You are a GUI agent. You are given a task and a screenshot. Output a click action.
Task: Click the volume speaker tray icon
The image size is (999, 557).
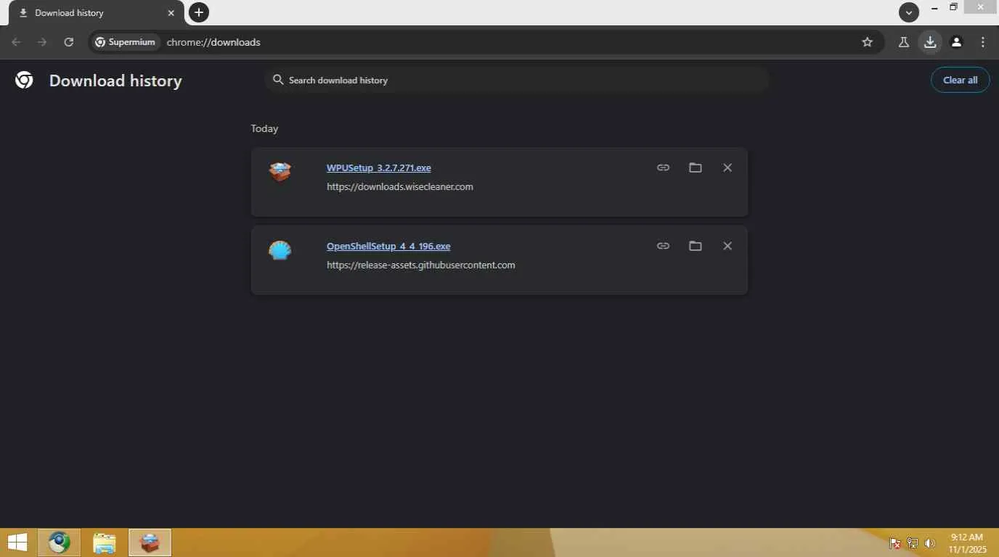tap(930, 543)
